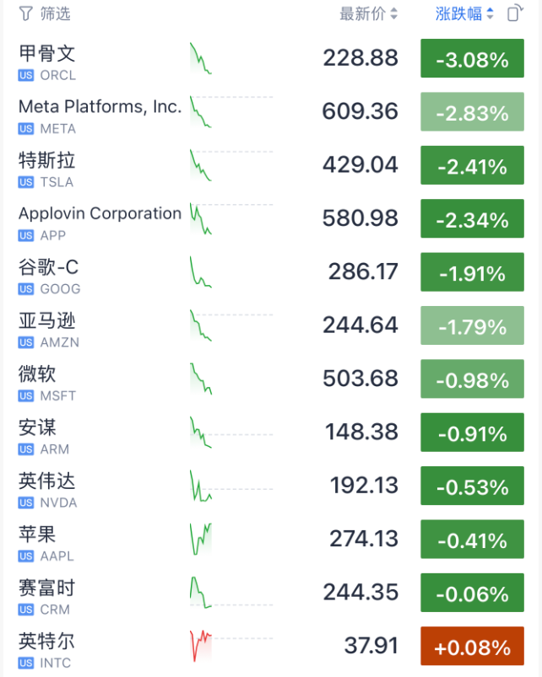Screen dimensions: 542x677
Task: Click the 特斯拉 mini trend chart
Action: pos(201,165)
